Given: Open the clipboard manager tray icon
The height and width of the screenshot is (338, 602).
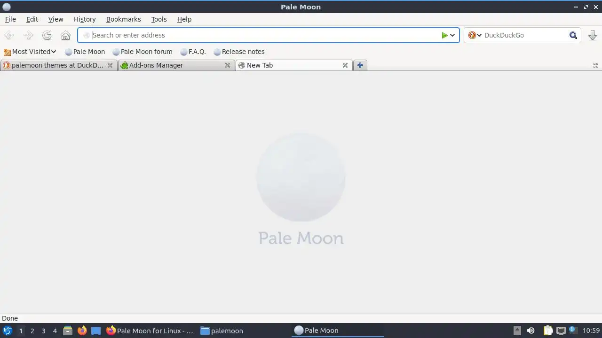Looking at the screenshot, I should pos(548,330).
